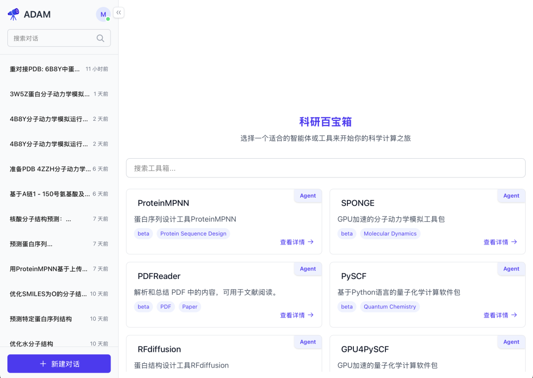Collapse the sidebar with double-chevron button

pos(118,12)
